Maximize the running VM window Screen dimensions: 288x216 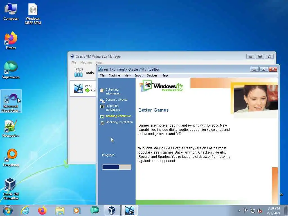(x=264, y=69)
